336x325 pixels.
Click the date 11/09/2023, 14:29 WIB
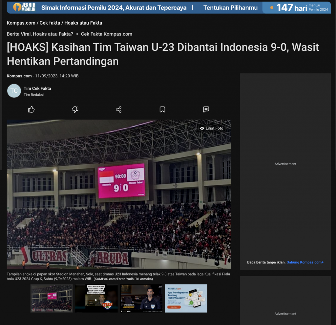coord(57,76)
